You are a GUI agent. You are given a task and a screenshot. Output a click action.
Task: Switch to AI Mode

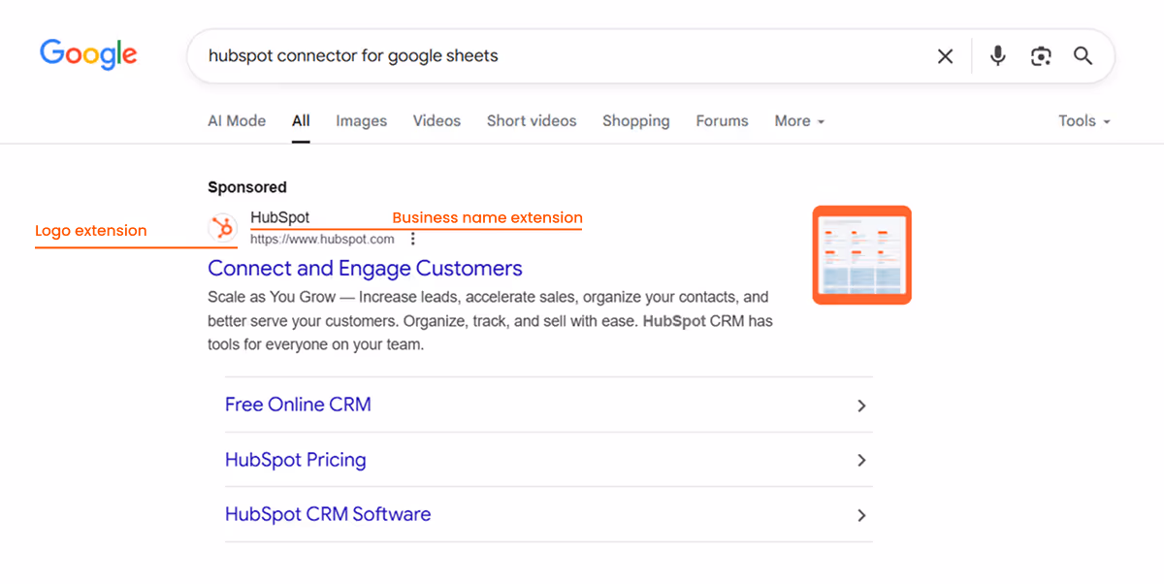(236, 120)
